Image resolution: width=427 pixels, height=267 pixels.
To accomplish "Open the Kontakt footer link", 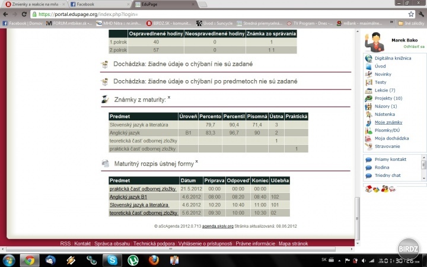I will (82, 244).
